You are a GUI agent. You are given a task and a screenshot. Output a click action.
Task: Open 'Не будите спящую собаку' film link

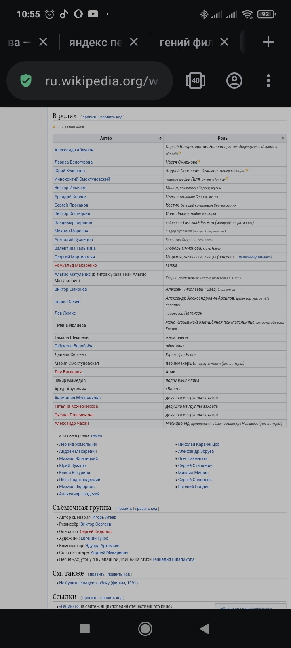[98, 583]
